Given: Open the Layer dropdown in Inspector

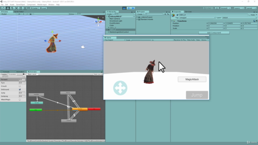Looking at the screenshot, I should click(239, 18).
